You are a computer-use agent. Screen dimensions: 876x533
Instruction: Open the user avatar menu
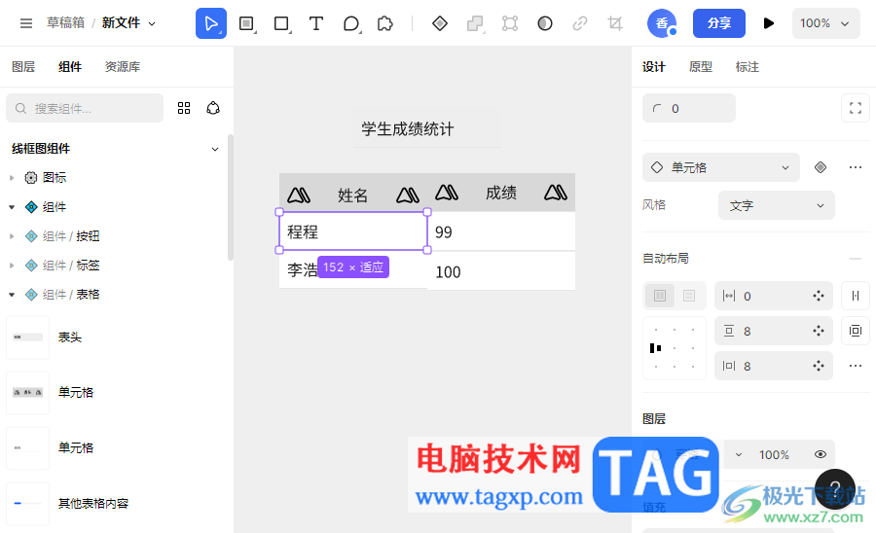click(662, 23)
